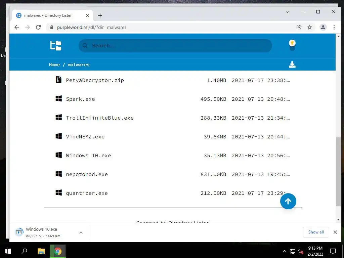Select TrollInfiniteBlue.exe entry
Image resolution: width=344 pixels, height=258 pixels.
[x=100, y=118]
